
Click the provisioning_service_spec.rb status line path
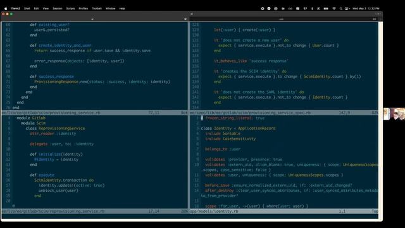[x=251, y=113]
